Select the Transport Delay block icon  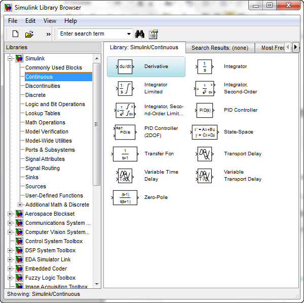[x=205, y=154]
